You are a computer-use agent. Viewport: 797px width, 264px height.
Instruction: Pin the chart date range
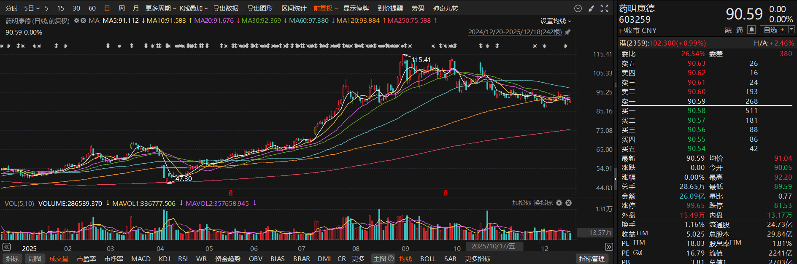(568, 32)
